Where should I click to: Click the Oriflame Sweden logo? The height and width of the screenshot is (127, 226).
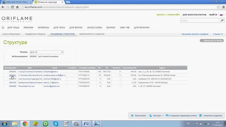coord(17,19)
